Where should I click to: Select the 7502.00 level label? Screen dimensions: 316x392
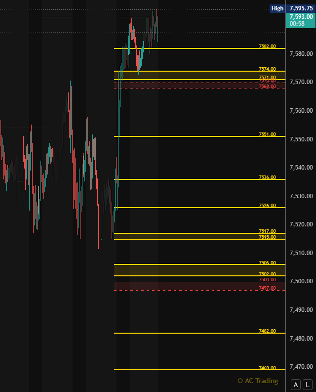point(267,274)
